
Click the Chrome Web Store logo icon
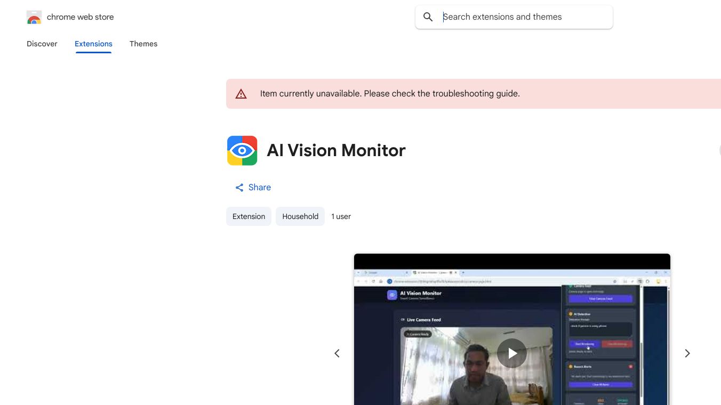pyautogui.click(x=34, y=17)
